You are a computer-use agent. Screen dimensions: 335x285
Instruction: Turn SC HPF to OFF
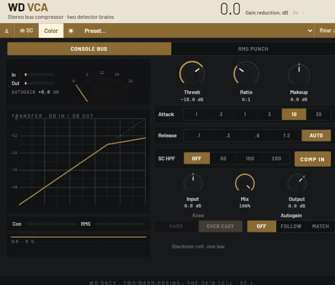click(x=197, y=158)
